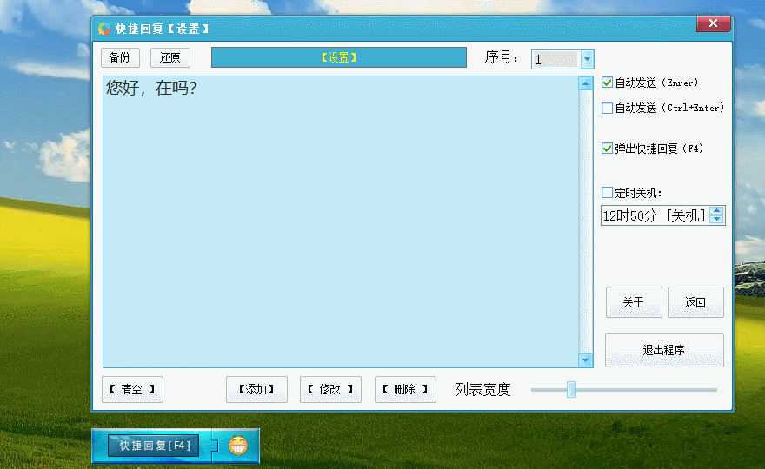The height and width of the screenshot is (469, 765).
Task: Click the 备份 button
Action: point(120,57)
